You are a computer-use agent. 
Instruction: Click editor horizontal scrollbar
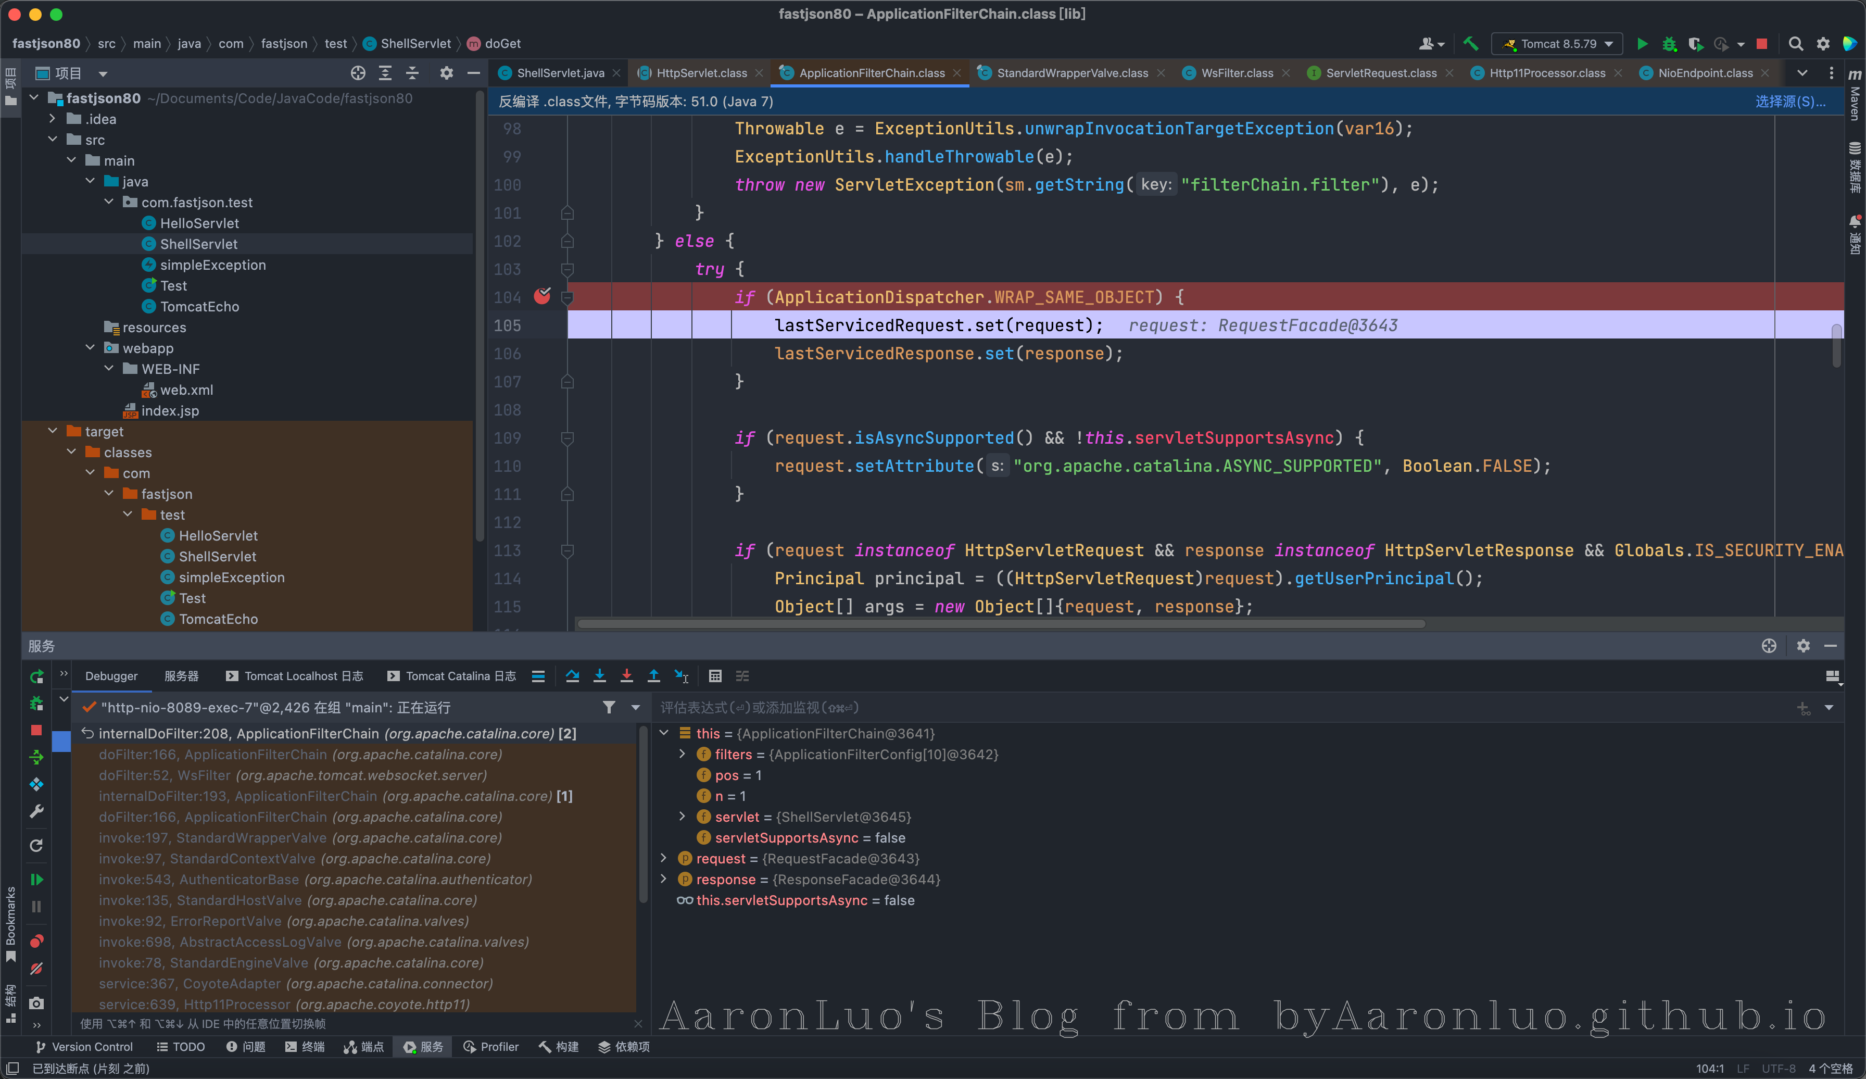(1000, 623)
